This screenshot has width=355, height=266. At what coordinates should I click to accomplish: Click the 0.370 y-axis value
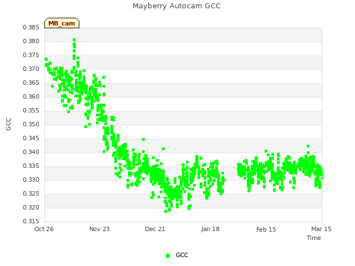point(31,69)
